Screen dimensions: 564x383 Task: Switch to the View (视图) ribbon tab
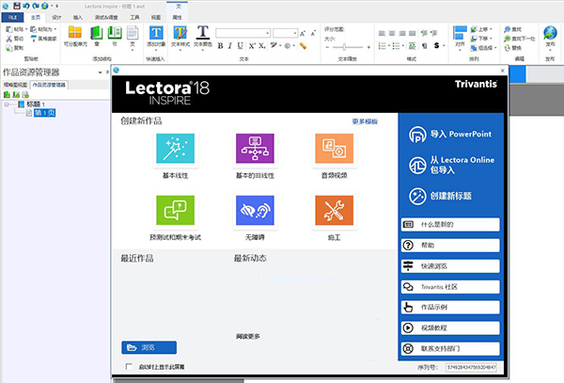156,17
